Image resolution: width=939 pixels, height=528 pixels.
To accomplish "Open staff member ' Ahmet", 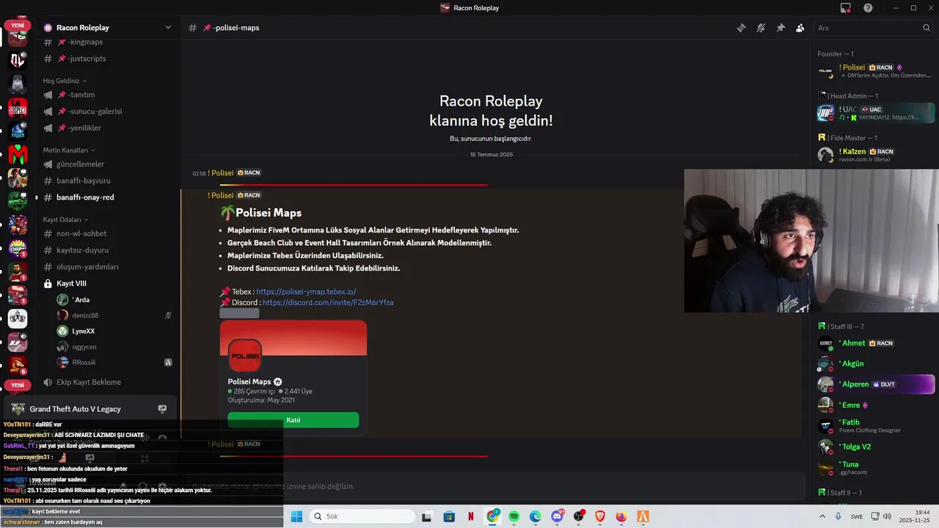I will (875, 343).
